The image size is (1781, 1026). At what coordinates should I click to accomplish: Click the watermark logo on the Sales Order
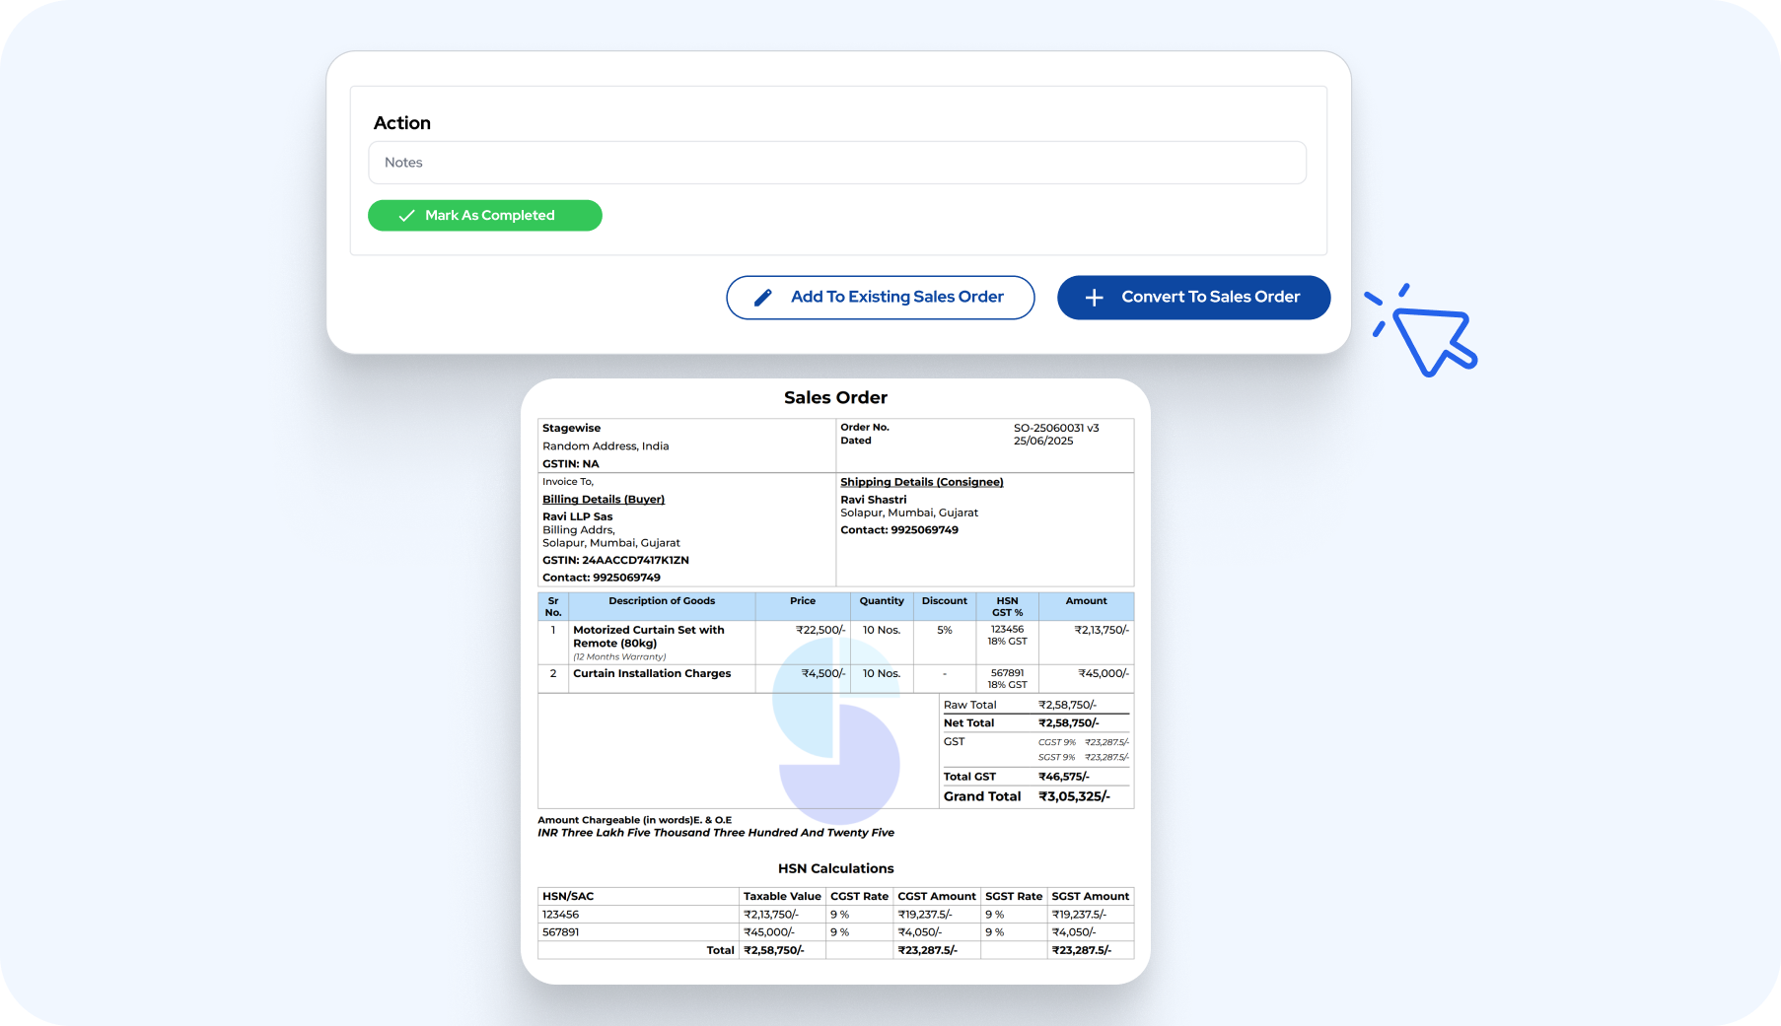coord(836,730)
